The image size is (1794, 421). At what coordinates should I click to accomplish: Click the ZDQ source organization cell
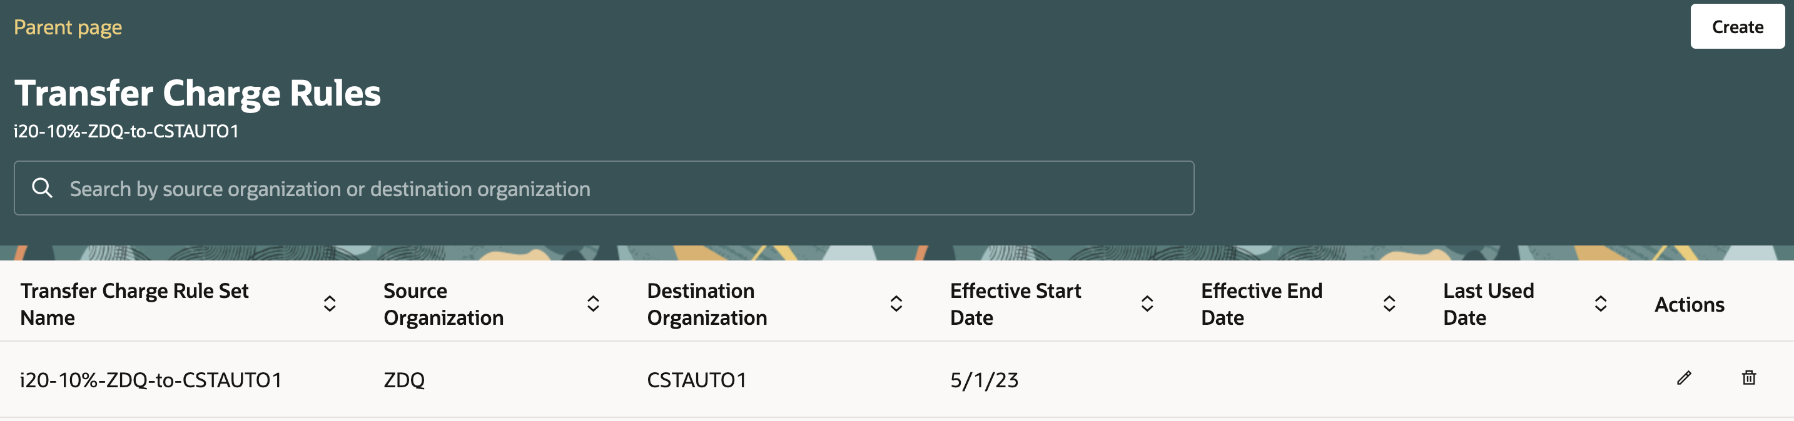404,380
